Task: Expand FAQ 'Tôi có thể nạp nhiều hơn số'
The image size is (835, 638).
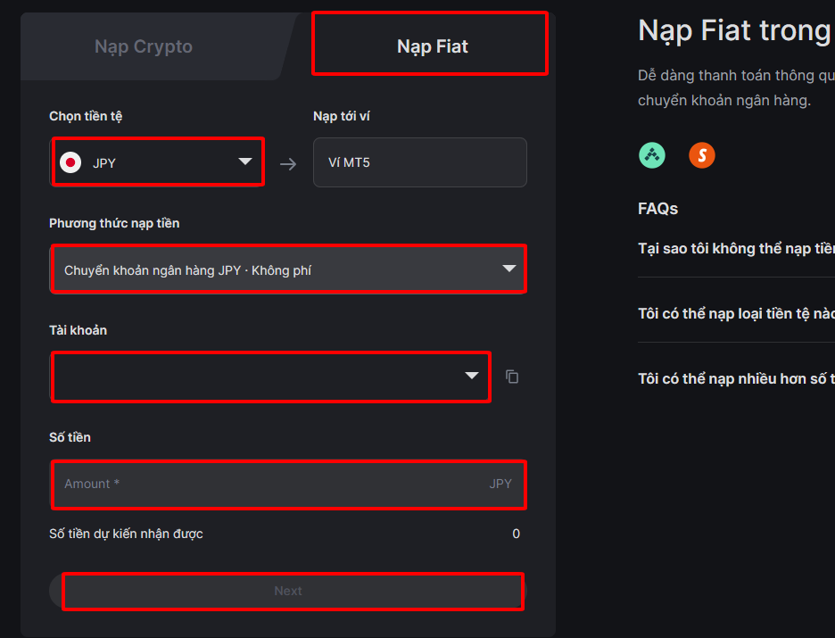Action: [x=737, y=378]
